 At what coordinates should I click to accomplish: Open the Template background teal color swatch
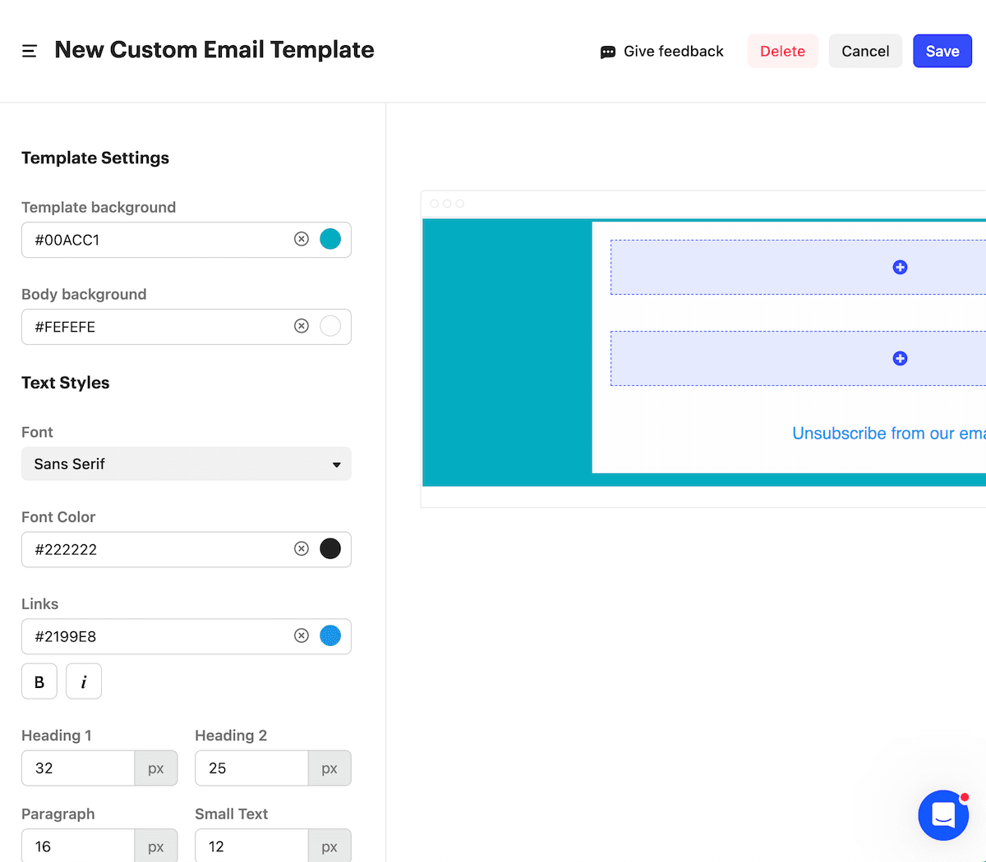pos(330,239)
